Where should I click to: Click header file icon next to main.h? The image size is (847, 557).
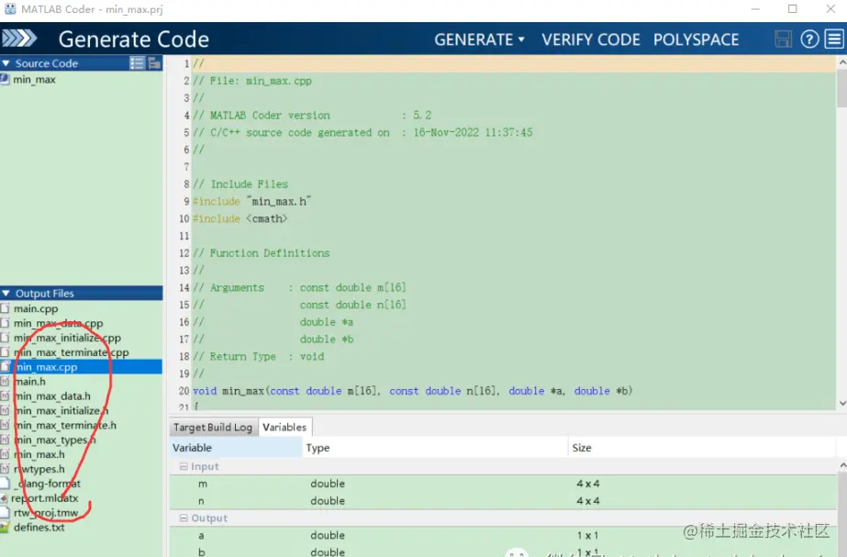5,382
